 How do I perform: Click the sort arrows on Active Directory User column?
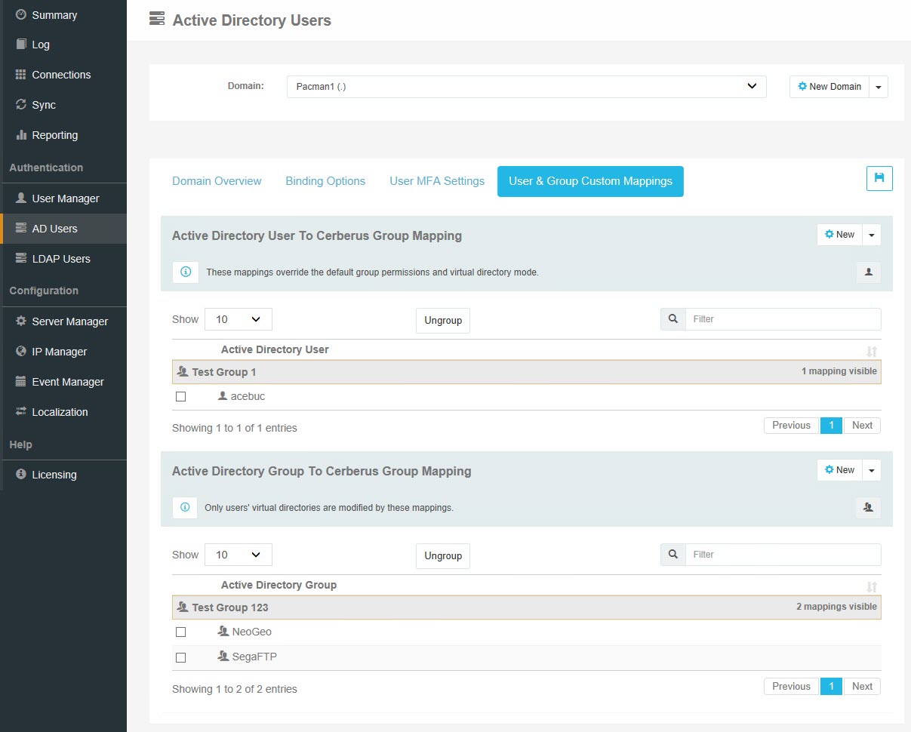872,350
